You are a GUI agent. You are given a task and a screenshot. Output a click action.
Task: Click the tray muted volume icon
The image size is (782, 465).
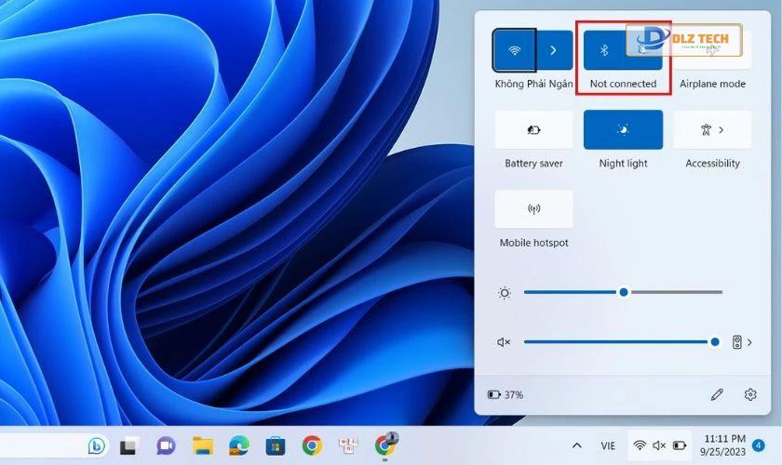tap(659, 445)
